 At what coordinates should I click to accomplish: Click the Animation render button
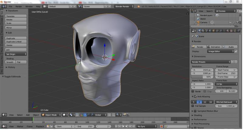pos(213,47)
